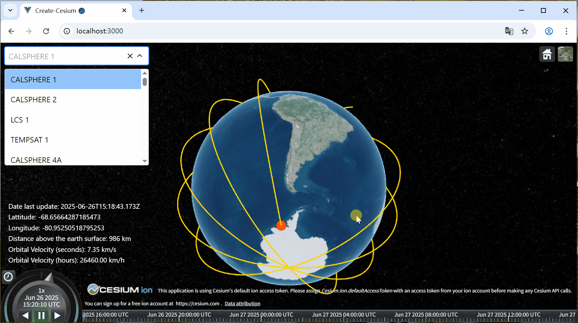Open a new browser tab
The image size is (578, 323).
point(142,10)
